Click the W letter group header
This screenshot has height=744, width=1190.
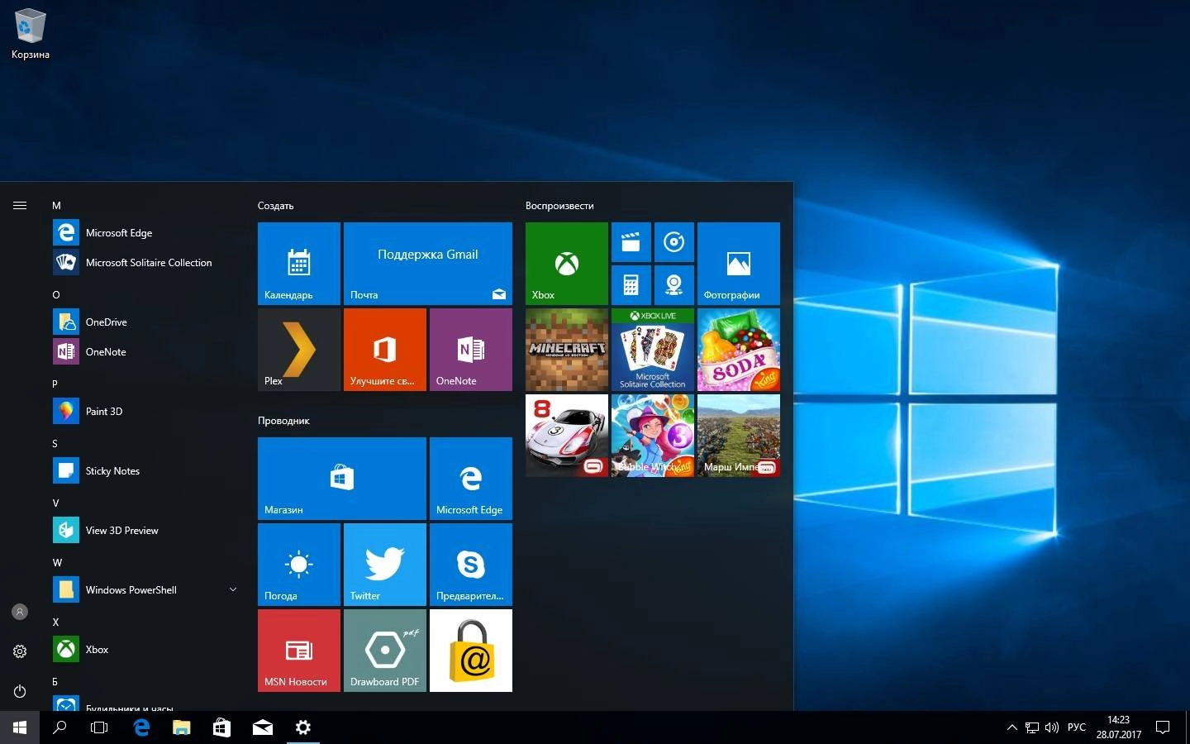(57, 563)
